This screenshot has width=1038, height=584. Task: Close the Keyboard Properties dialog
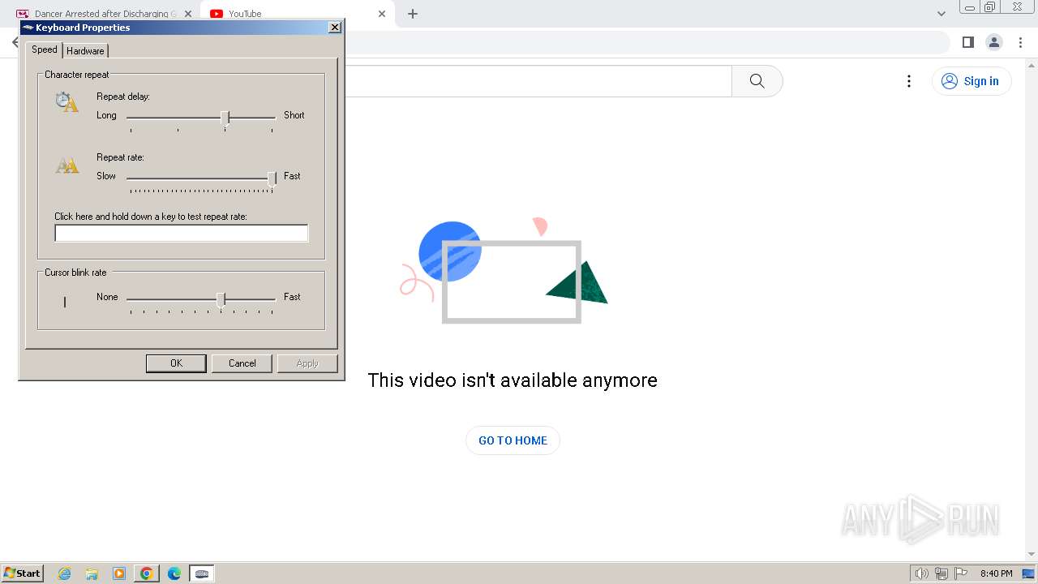[334, 28]
